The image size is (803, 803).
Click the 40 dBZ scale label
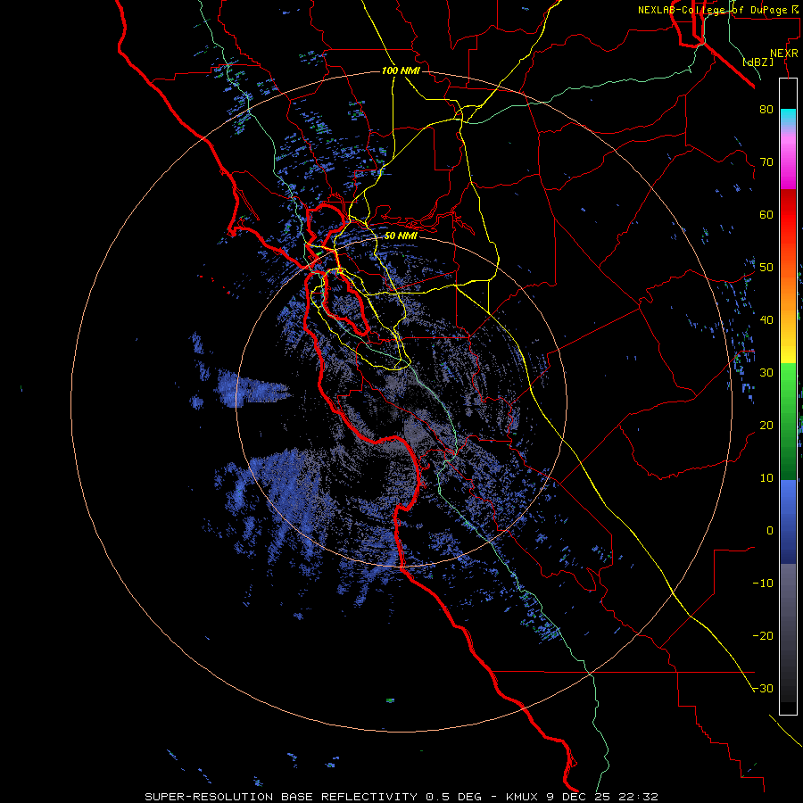766,320
